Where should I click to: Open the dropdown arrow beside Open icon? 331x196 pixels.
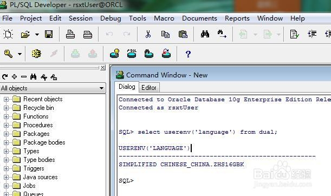click(x=37, y=35)
